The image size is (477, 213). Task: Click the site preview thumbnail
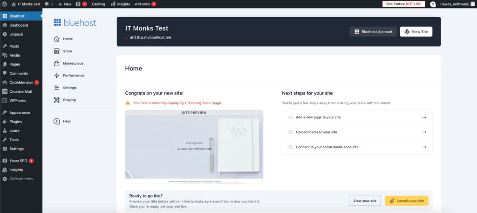click(194, 147)
